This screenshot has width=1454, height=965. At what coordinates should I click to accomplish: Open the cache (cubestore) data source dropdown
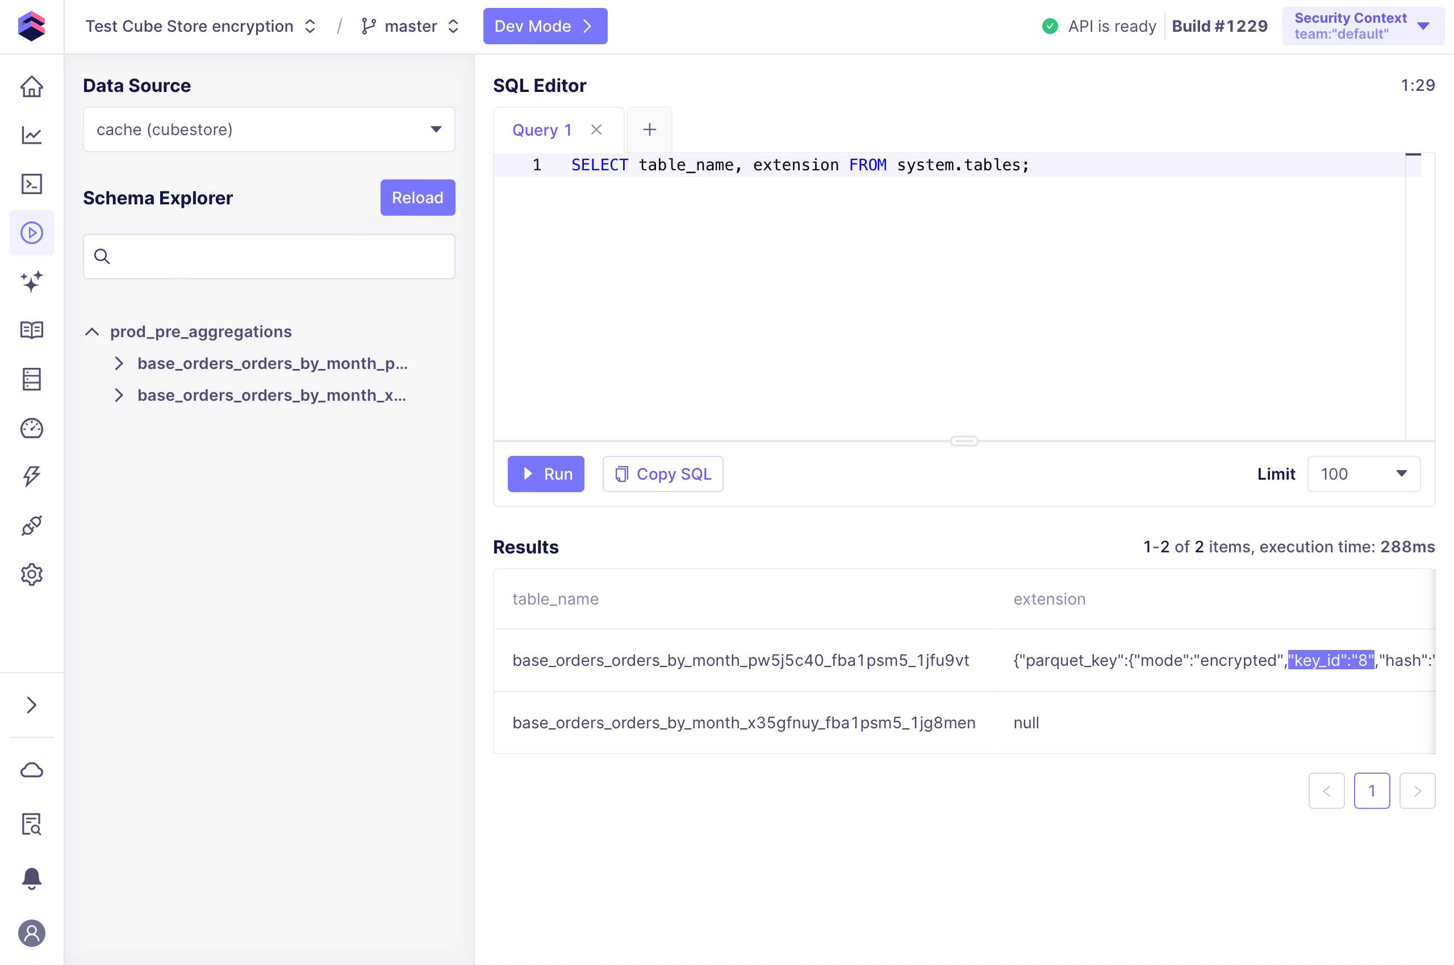269,130
